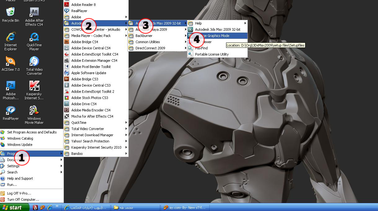Viewport: 378px width, 211px height.
Task: Expand Media Player - Codec Pack folder
Action: [x=96, y=36]
